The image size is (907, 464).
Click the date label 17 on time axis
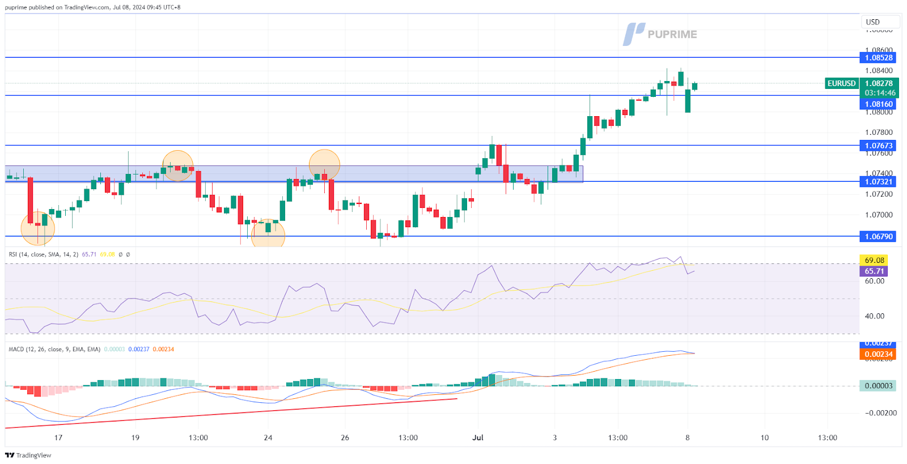(58, 438)
